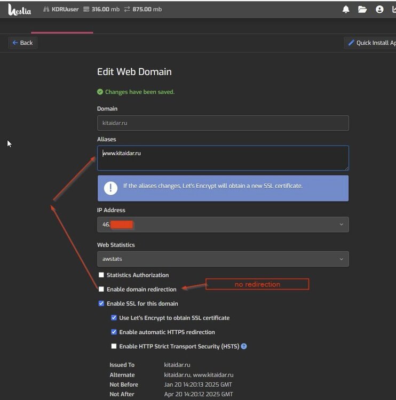This screenshot has width=396, height=400.
Task: Click into the Aliases text area
Action: (x=223, y=158)
